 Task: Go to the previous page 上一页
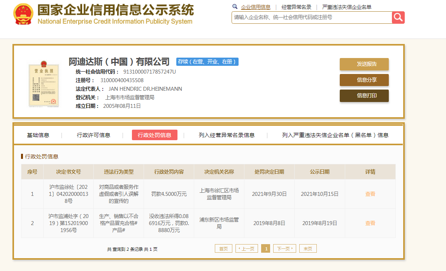[x=247, y=248]
